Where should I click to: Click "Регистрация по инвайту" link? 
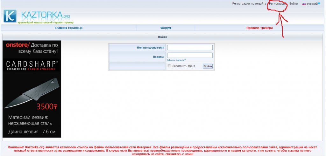click(249, 4)
